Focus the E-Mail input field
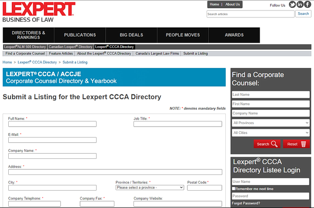Screen dimensions: 314x208 tap(52, 140)
